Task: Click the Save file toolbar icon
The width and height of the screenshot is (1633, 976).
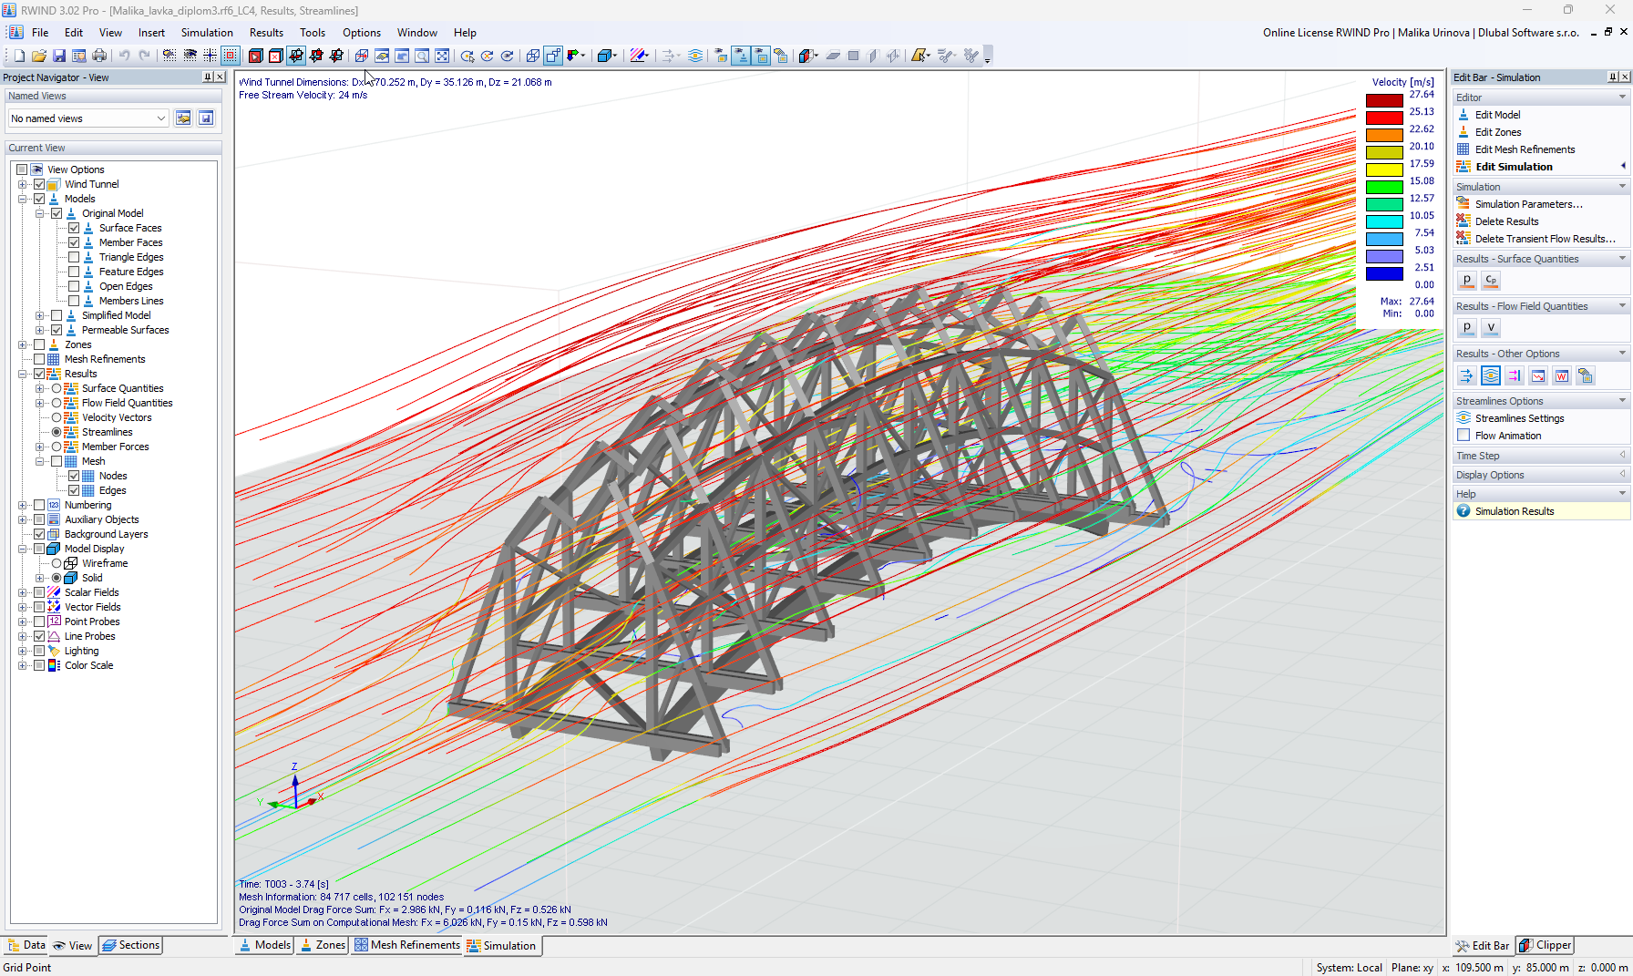Action: (x=59, y=56)
